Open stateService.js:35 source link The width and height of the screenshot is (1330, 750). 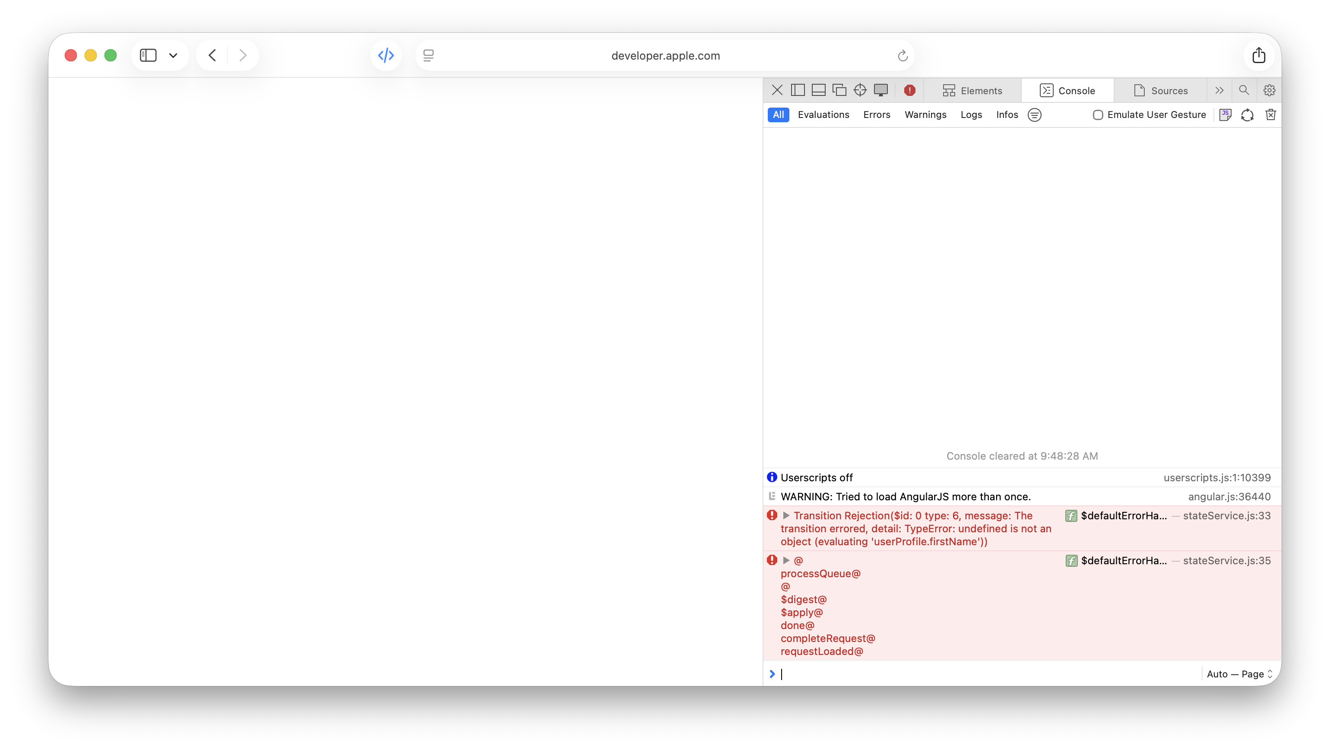1227,560
